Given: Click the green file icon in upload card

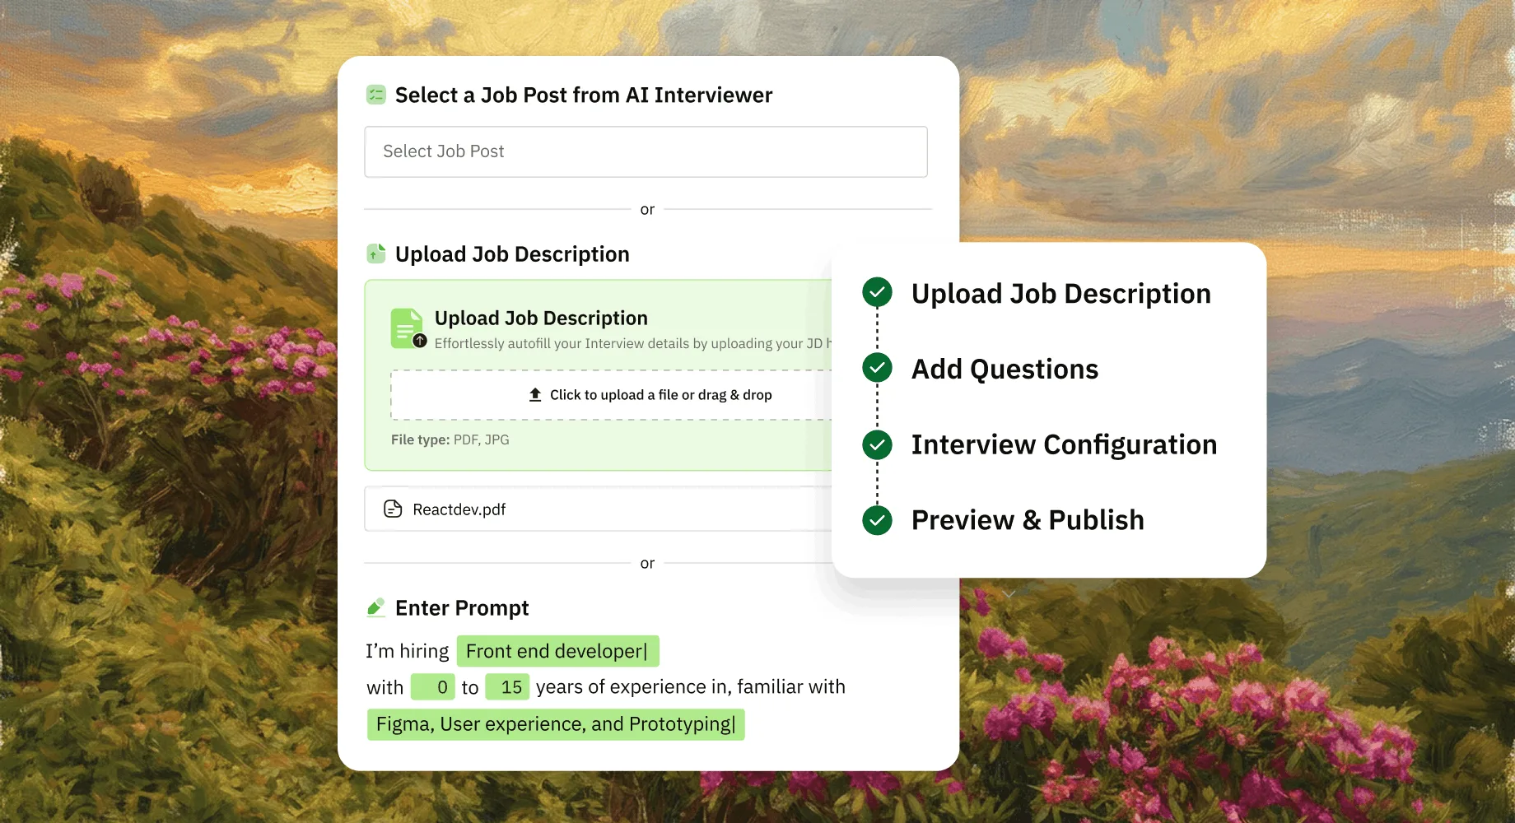Looking at the screenshot, I should pyautogui.click(x=408, y=328).
